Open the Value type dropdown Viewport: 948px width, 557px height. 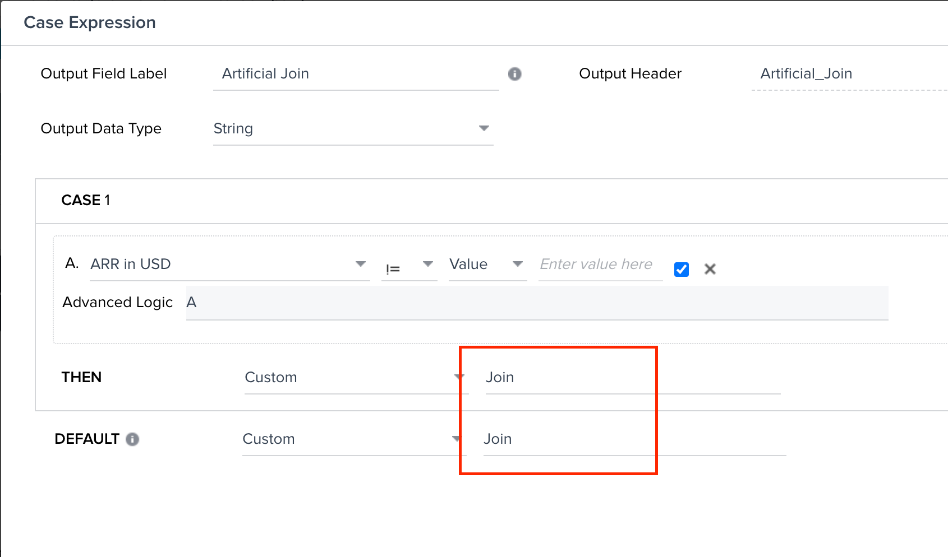(x=487, y=264)
